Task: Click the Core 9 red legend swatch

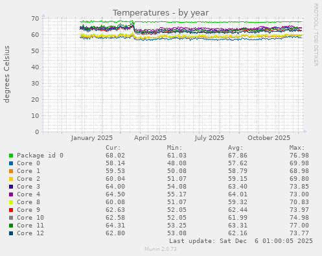Action: [x=11, y=210]
